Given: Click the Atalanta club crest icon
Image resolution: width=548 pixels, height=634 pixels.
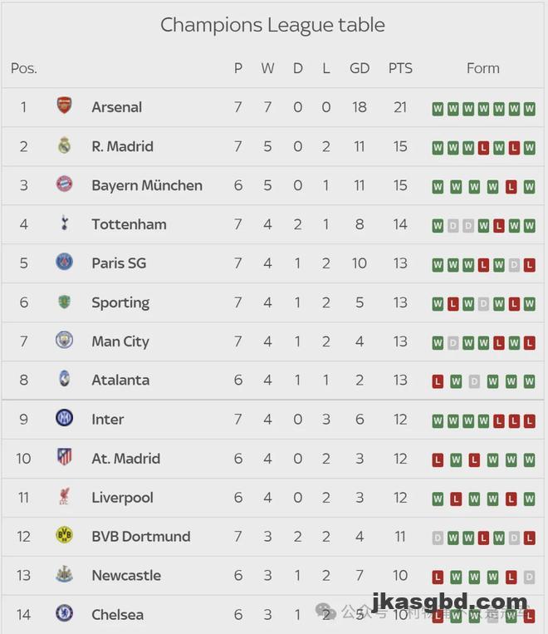Looking at the screenshot, I should 64,380.
